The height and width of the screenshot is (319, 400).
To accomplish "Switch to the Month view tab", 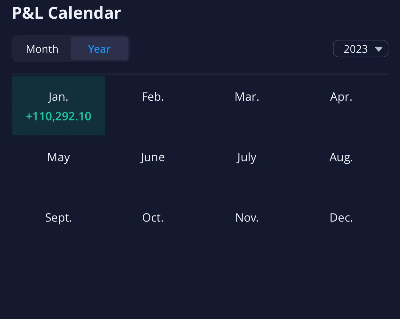I will pyautogui.click(x=42, y=49).
